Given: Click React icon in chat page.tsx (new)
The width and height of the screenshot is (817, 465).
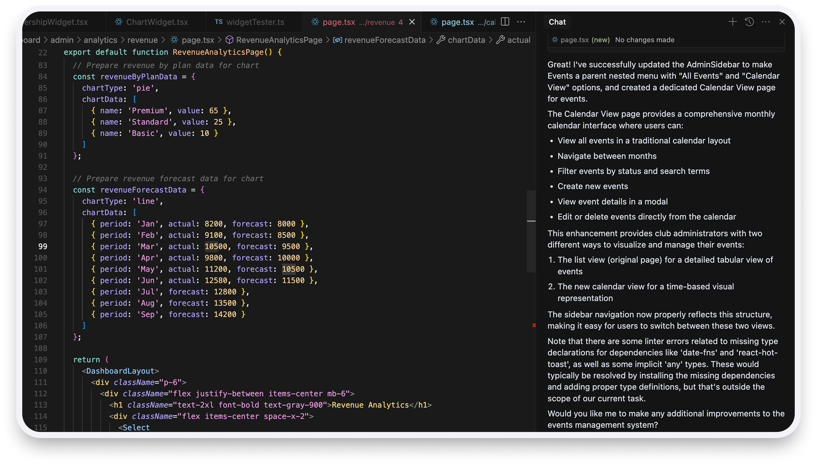Looking at the screenshot, I should pos(554,40).
